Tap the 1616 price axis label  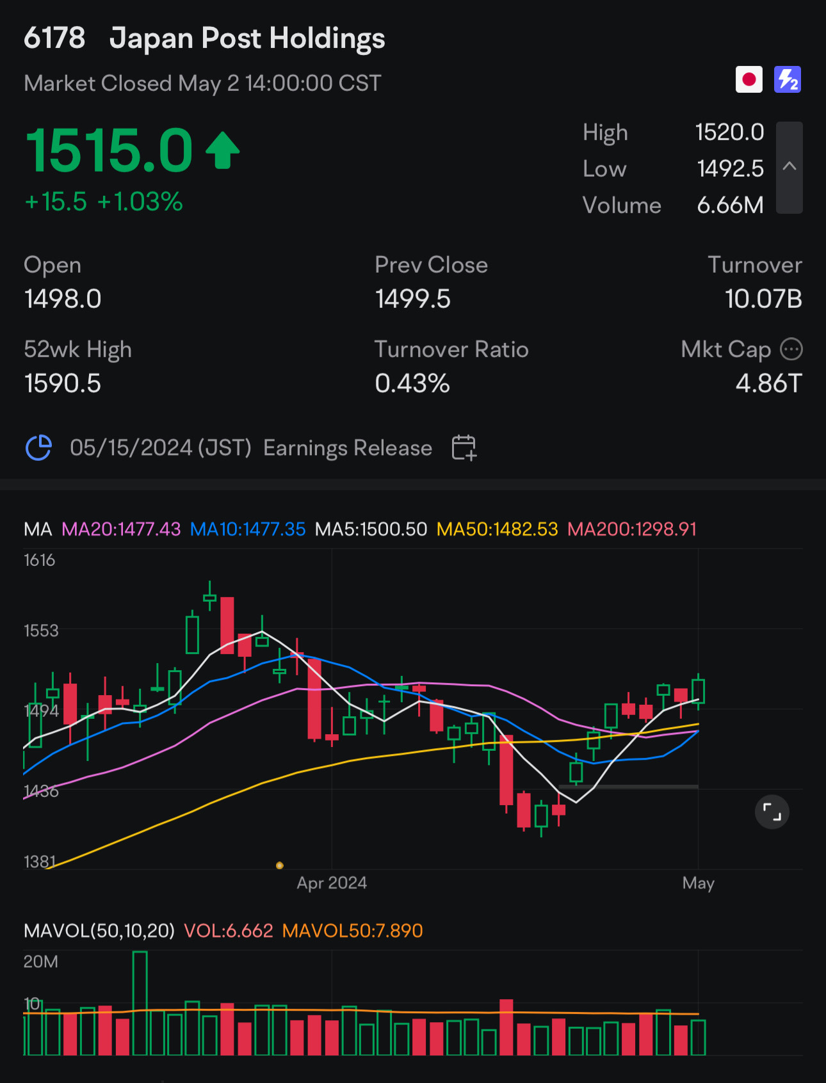(x=40, y=560)
